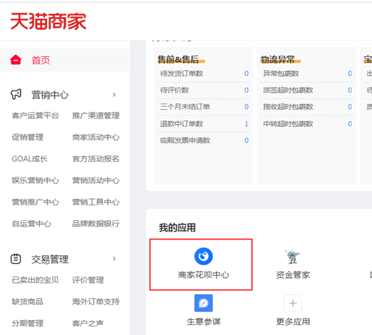Go to 分期管理

(x=28, y=324)
